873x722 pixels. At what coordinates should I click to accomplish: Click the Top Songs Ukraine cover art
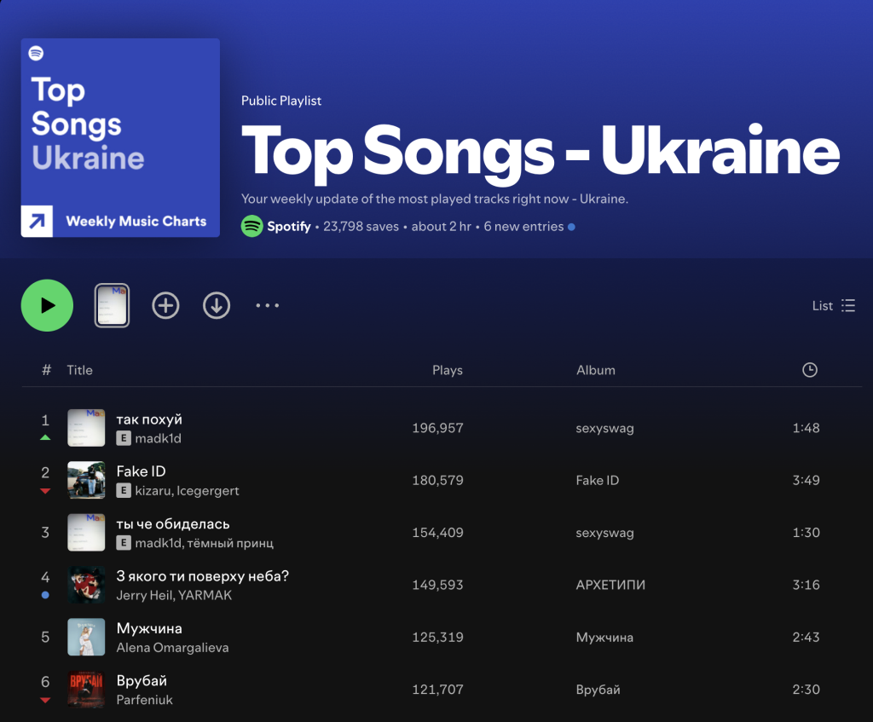pos(120,137)
